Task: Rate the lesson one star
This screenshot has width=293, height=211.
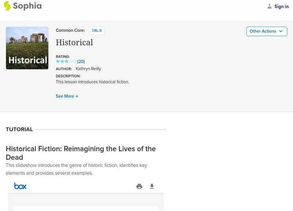Action: coord(58,62)
